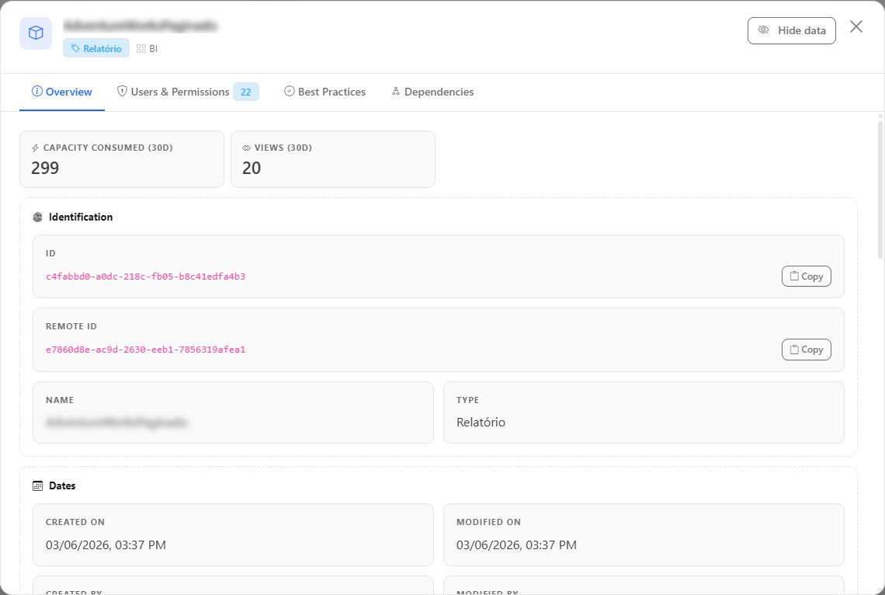Screen dimensions: 885x595
Task: Click the Type value Relatório
Action: (x=481, y=423)
